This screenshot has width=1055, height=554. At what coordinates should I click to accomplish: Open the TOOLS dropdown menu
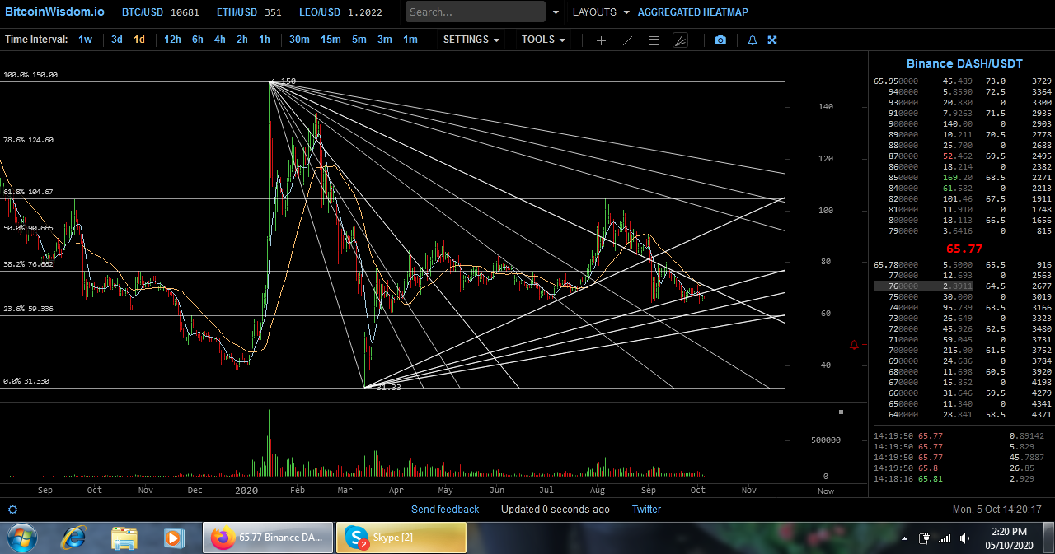coord(544,40)
